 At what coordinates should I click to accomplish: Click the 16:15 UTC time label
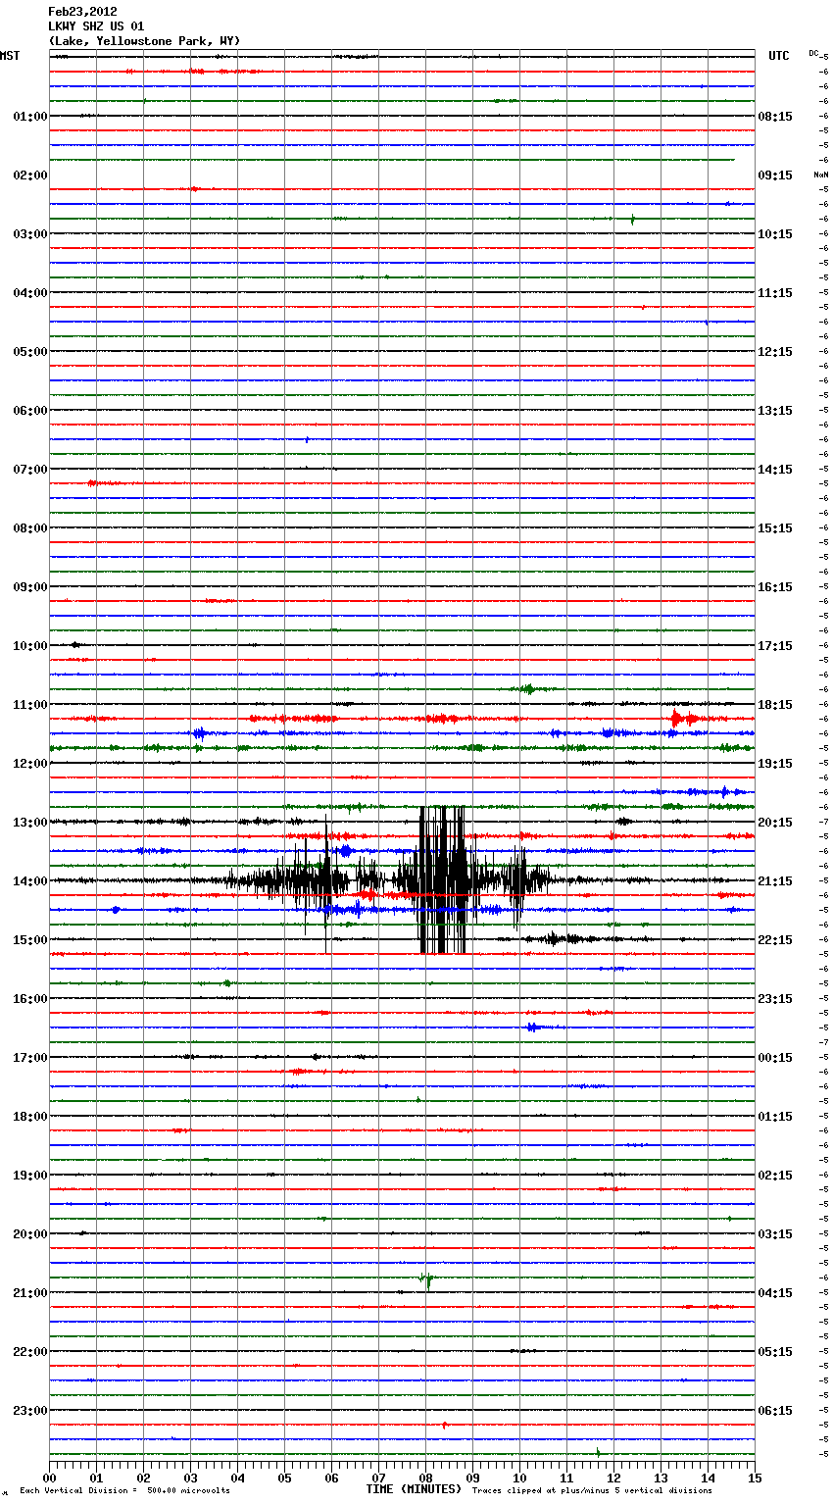tap(775, 587)
